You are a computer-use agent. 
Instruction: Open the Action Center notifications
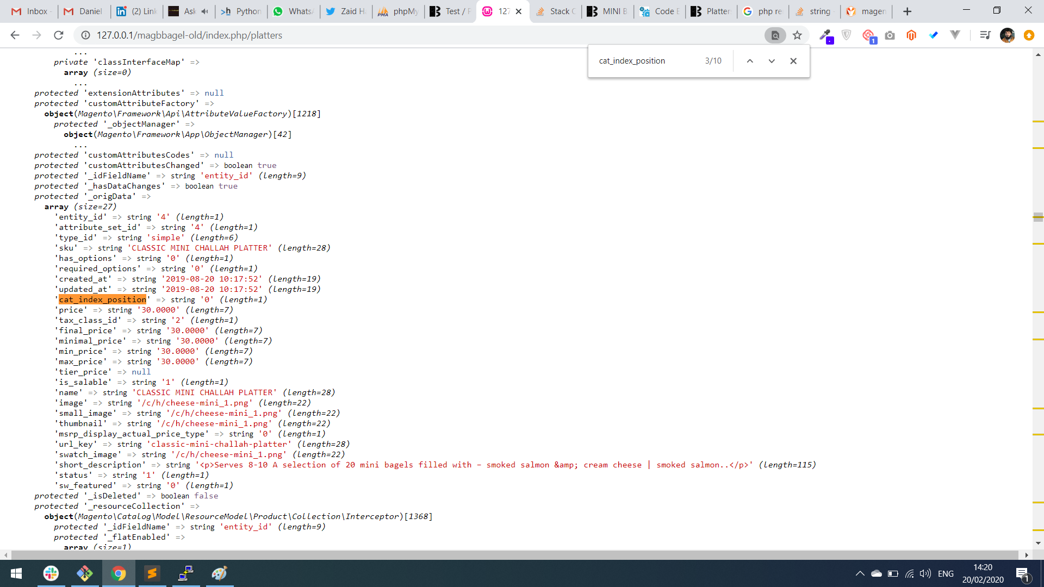click(1022, 573)
